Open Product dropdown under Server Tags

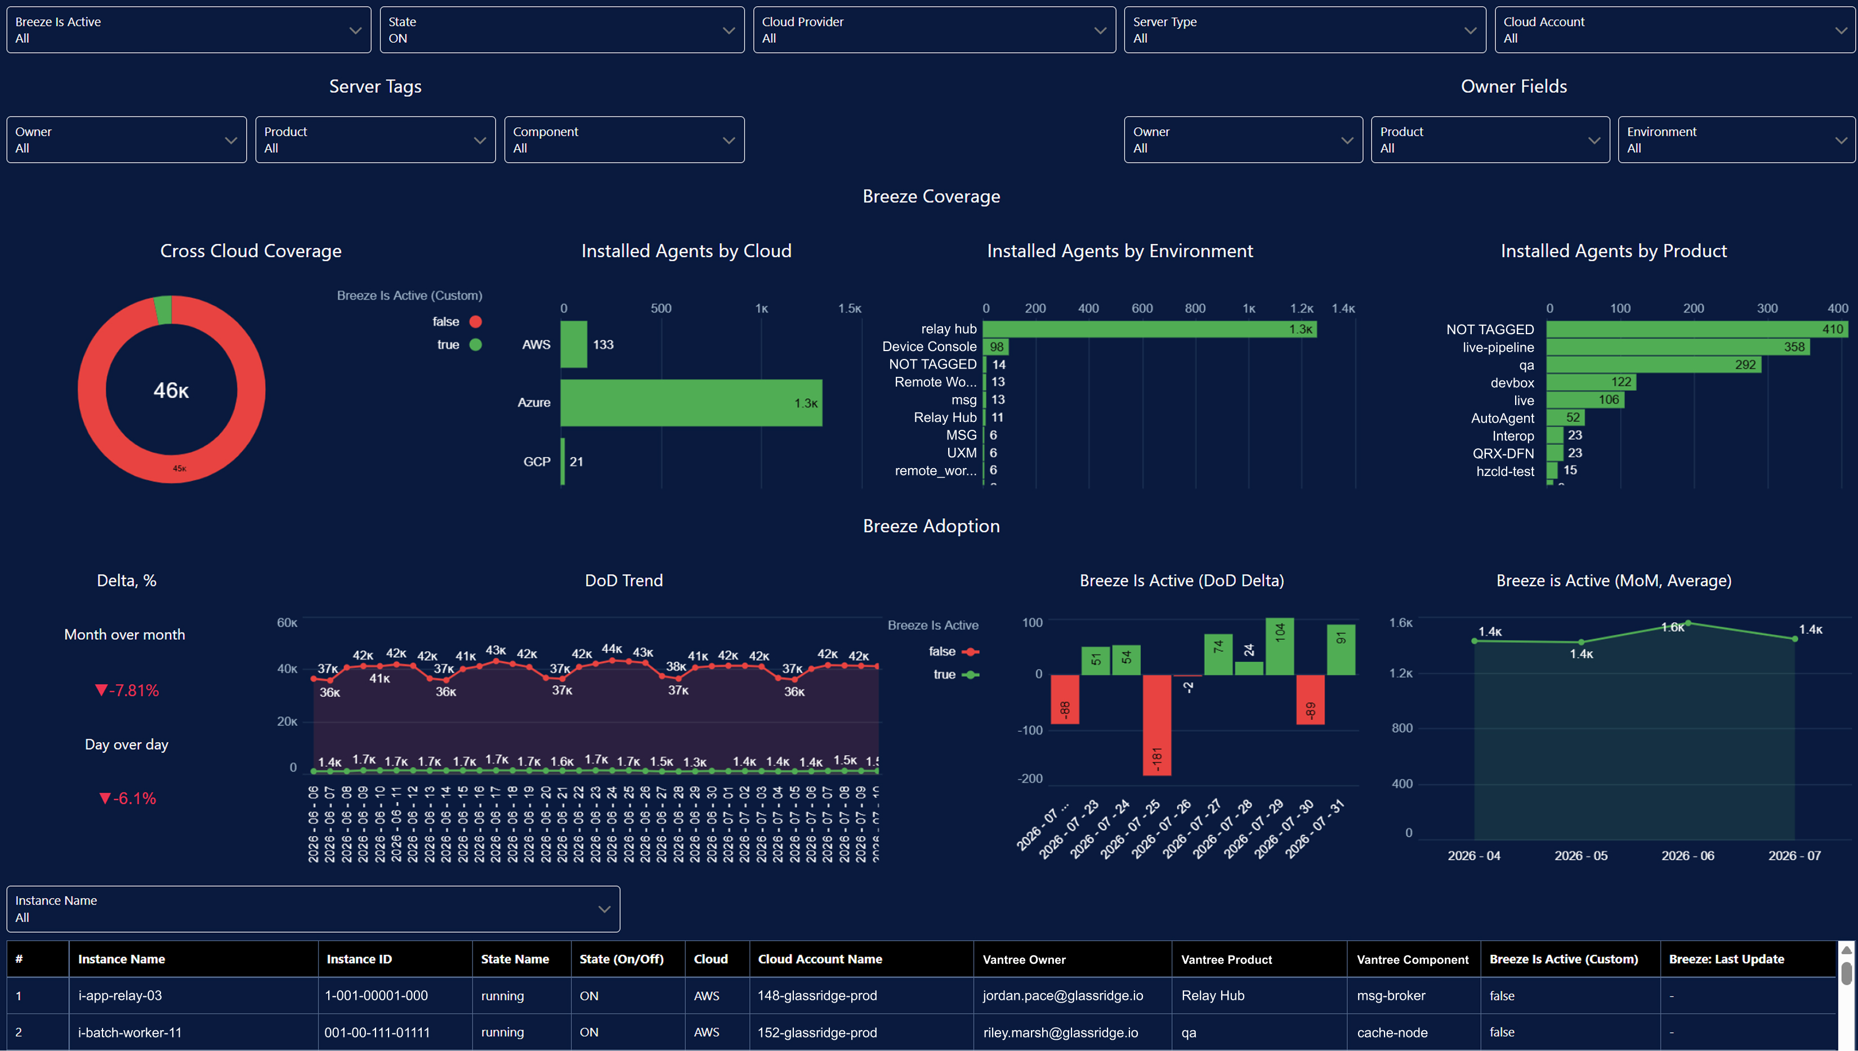pos(376,140)
